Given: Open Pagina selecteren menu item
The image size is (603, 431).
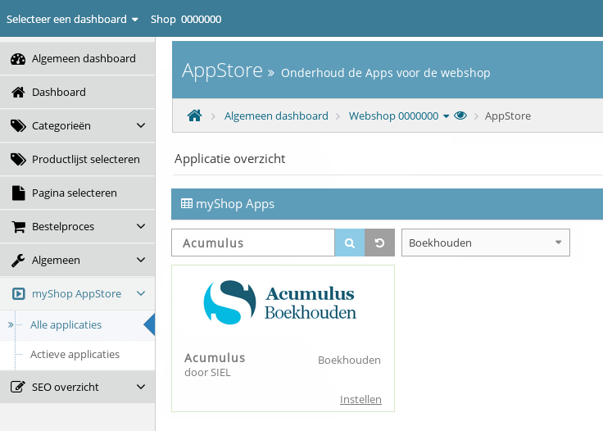Looking at the screenshot, I should coord(77,193).
